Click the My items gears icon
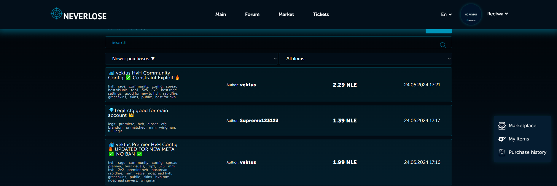557x186 pixels. 502,139
